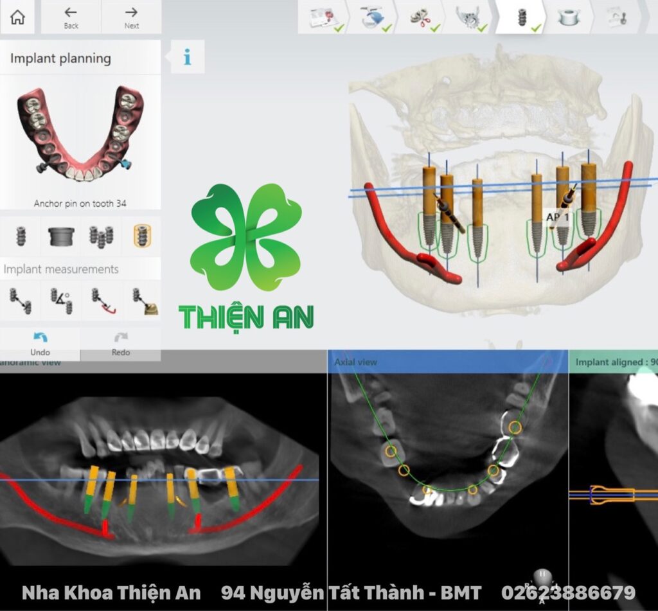This screenshot has height=611, width=658.
Task: Open the blue info icon
Action: (188, 57)
